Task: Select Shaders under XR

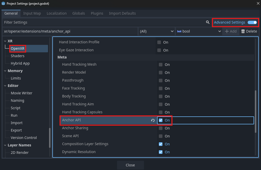Action: [x=17, y=56]
